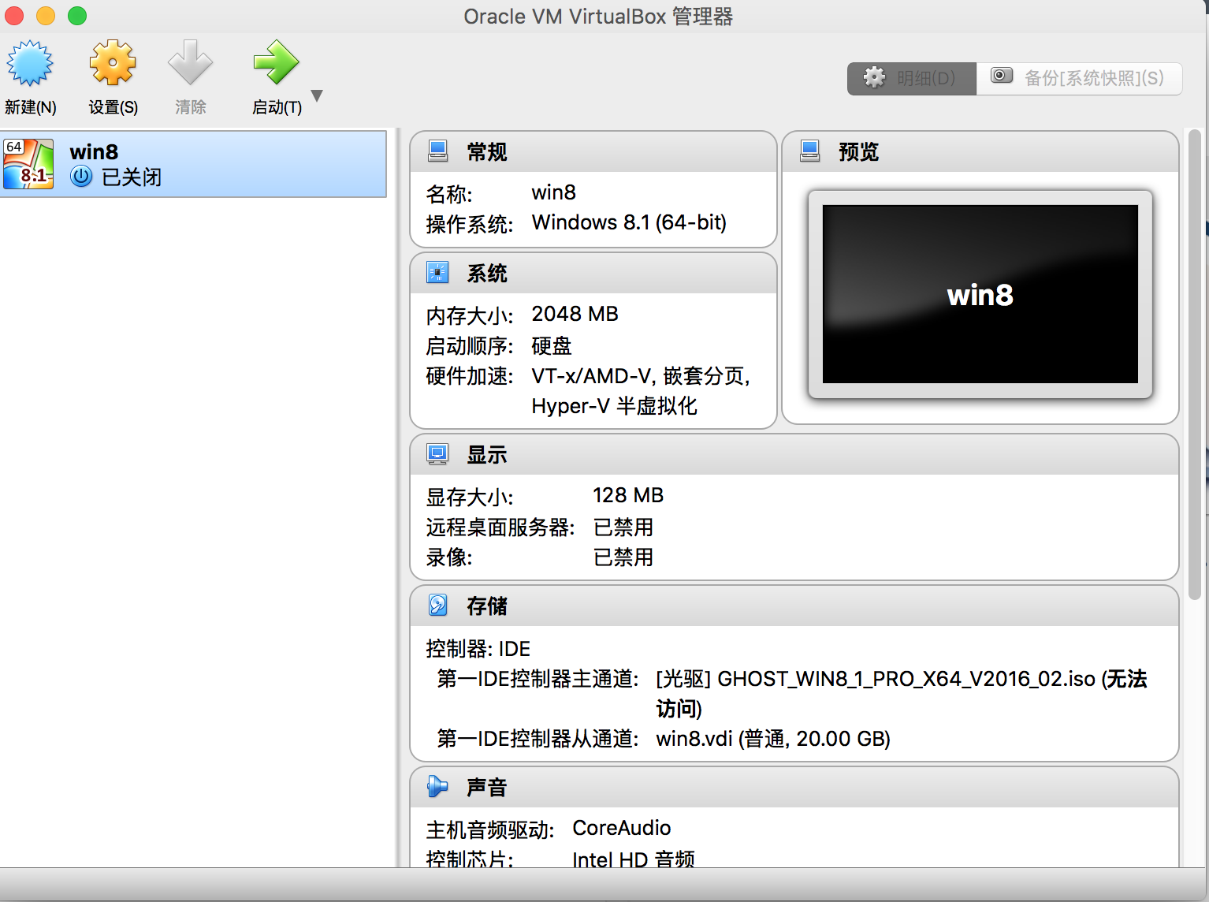Viewport: 1209px width, 902px height.
Task: Click the gear icon in Details tab
Action: [x=875, y=77]
